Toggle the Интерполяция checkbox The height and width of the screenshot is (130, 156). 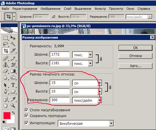[26, 123]
